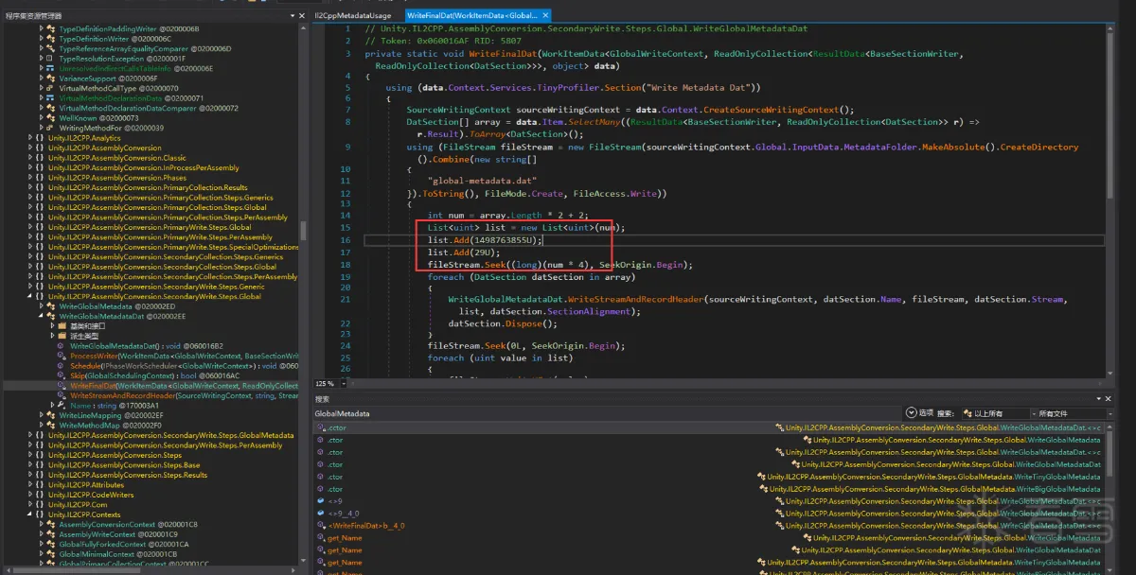1136x575 pixels.
Task: Click the VirtualMethodDeclarationData struct icon
Action: (x=52, y=98)
